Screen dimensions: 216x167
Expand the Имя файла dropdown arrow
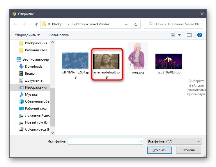click(x=141, y=141)
